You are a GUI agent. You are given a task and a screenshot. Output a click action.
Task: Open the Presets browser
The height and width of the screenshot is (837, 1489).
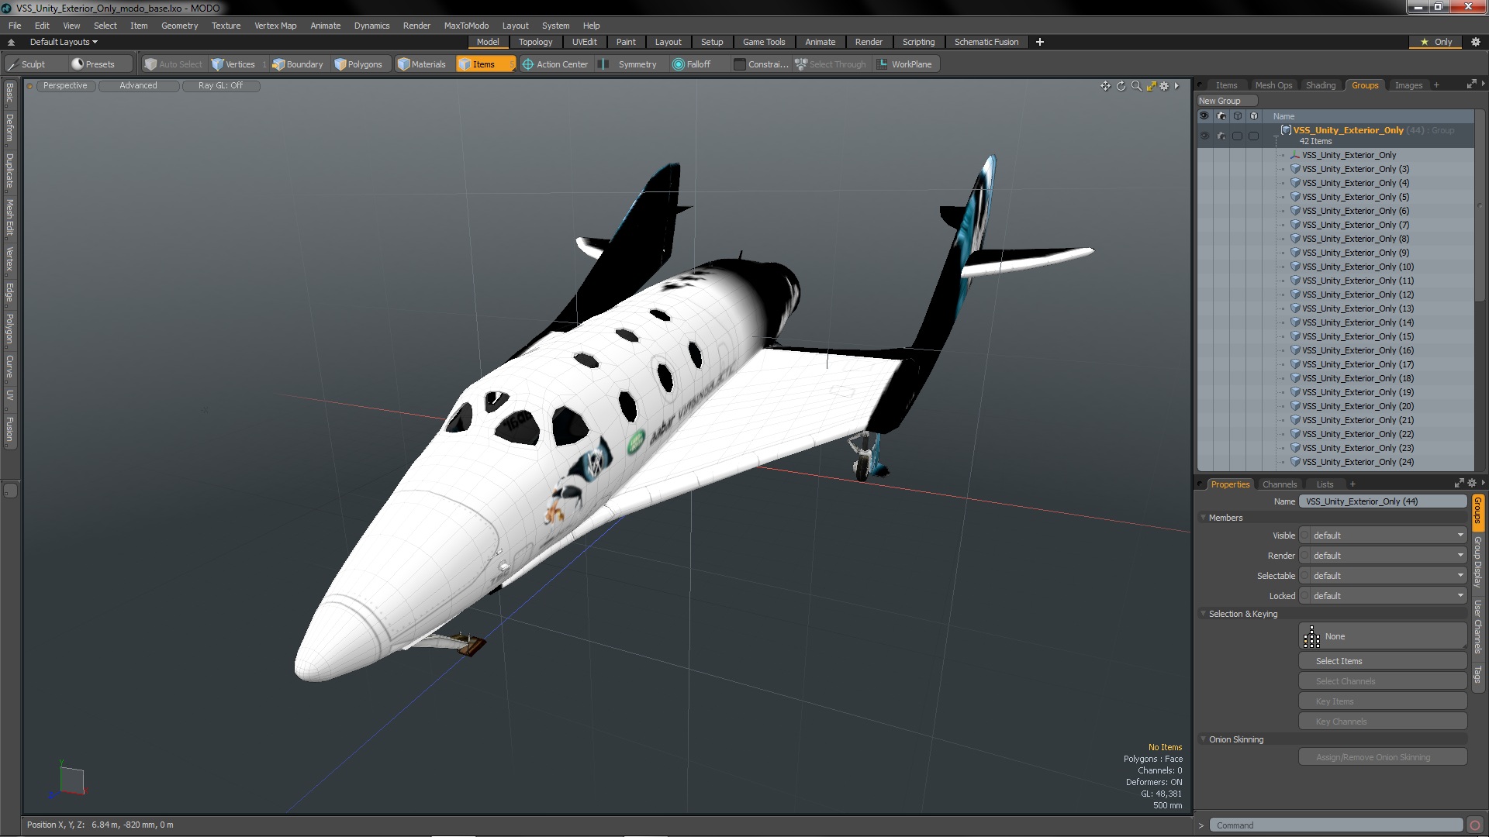point(93,64)
